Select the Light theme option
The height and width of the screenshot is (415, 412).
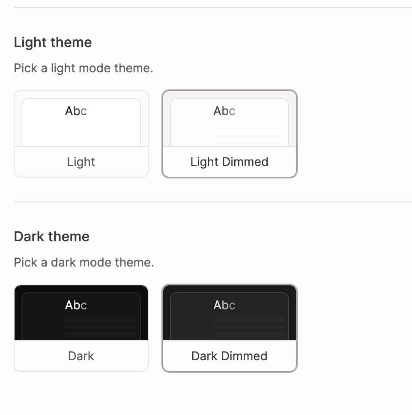(x=81, y=134)
